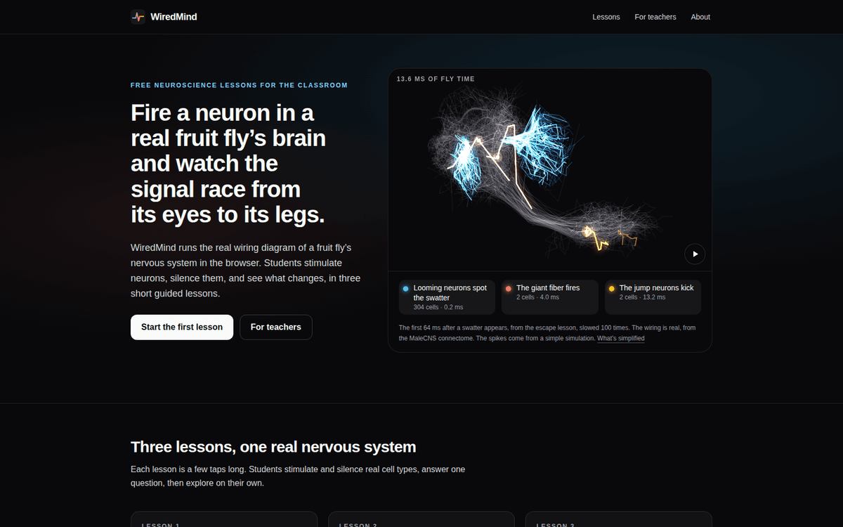This screenshot has height=527, width=843.
Task: Click "2 cells · 4.0 ms" text
Action: coord(538,298)
